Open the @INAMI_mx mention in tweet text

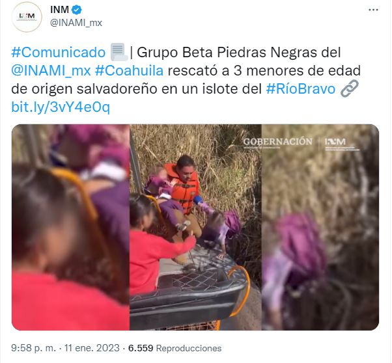[x=51, y=71]
